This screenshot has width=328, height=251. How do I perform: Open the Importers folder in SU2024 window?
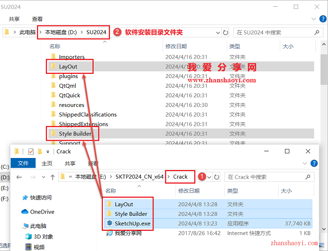tap(72, 57)
